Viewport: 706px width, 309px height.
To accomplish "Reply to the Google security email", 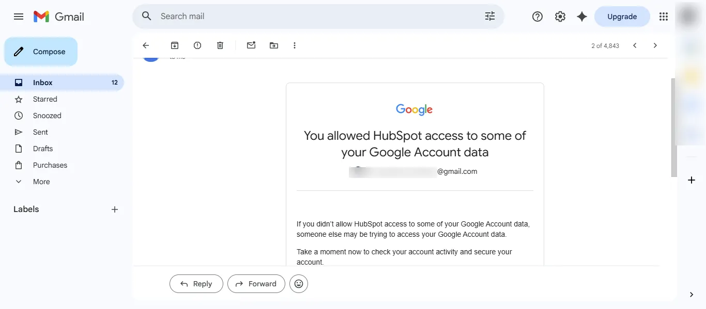I will (x=196, y=283).
